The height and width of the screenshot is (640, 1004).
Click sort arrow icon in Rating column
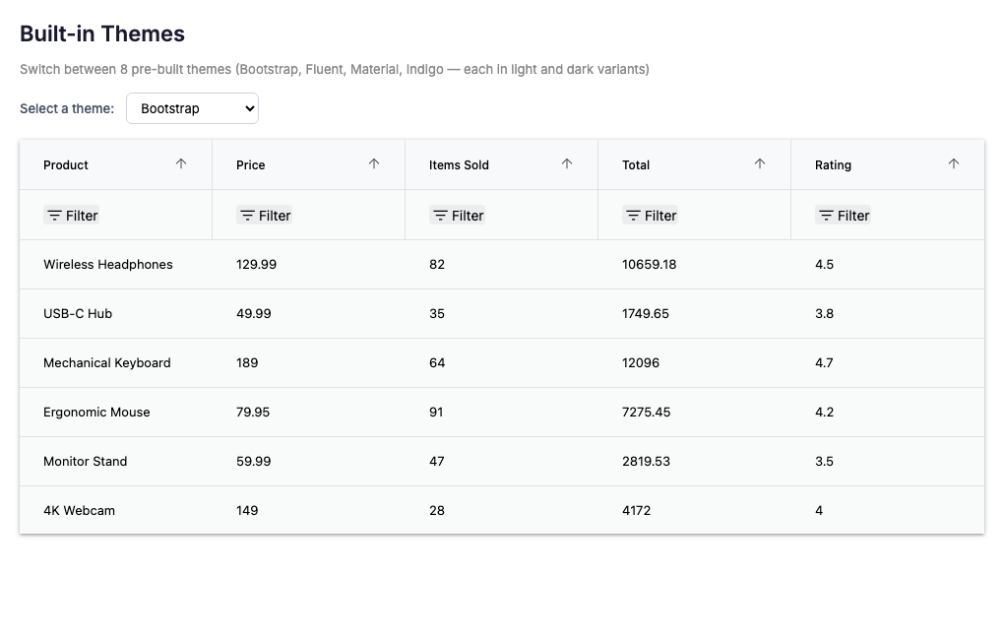(x=953, y=164)
